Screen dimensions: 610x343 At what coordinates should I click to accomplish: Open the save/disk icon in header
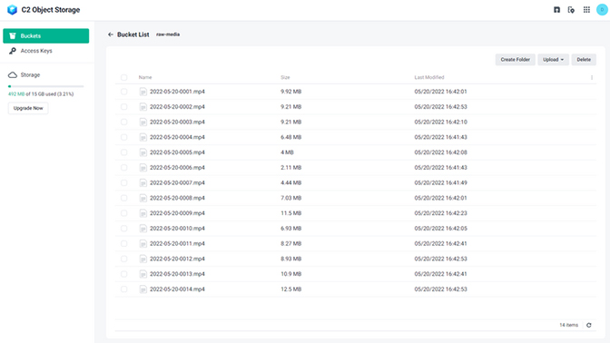pos(556,10)
